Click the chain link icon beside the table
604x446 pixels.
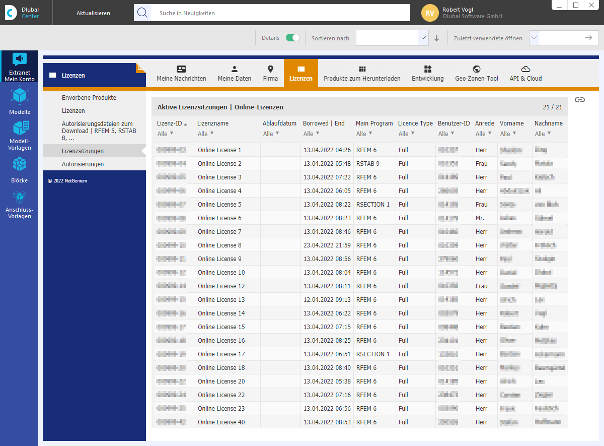(x=580, y=100)
